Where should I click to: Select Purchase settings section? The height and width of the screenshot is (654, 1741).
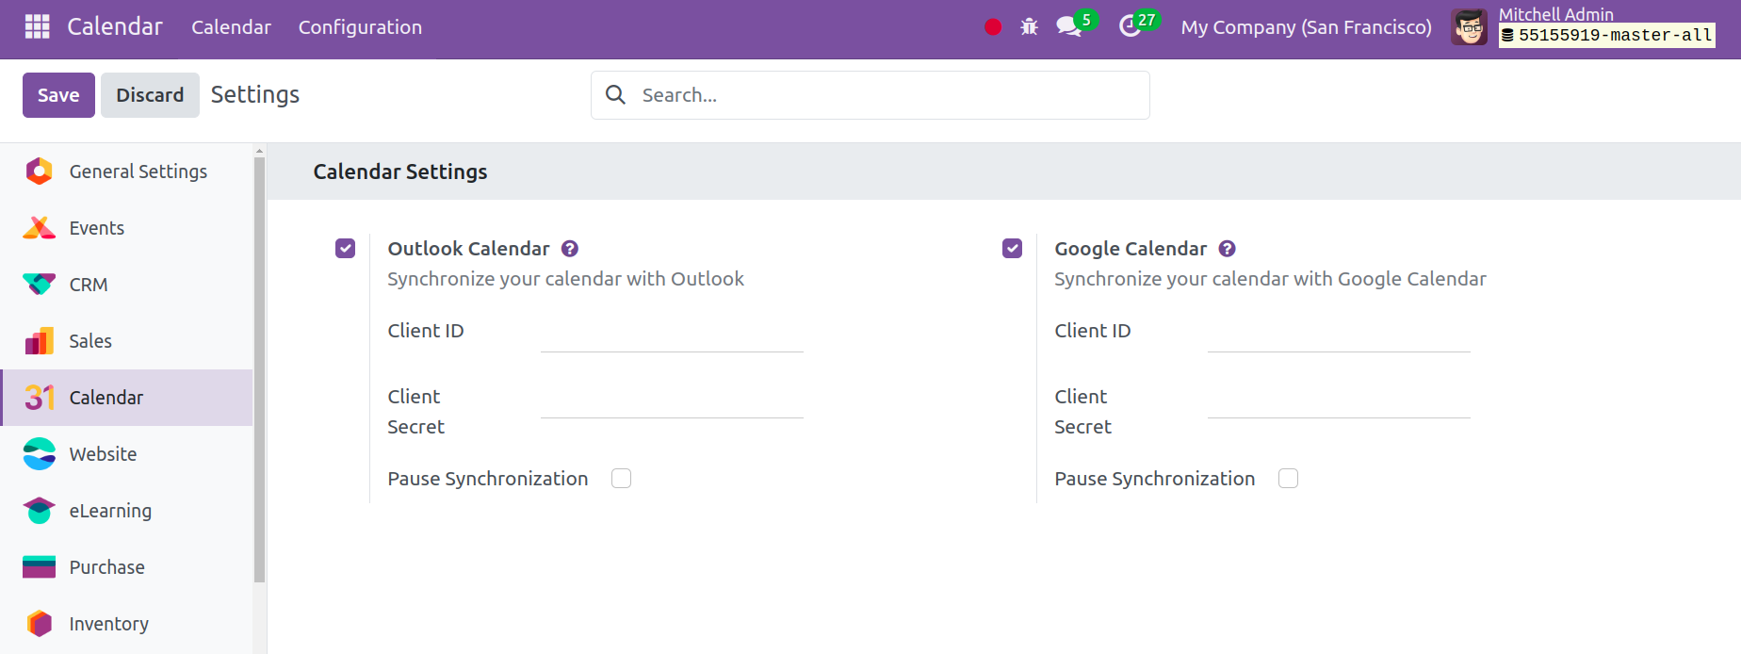click(127, 567)
